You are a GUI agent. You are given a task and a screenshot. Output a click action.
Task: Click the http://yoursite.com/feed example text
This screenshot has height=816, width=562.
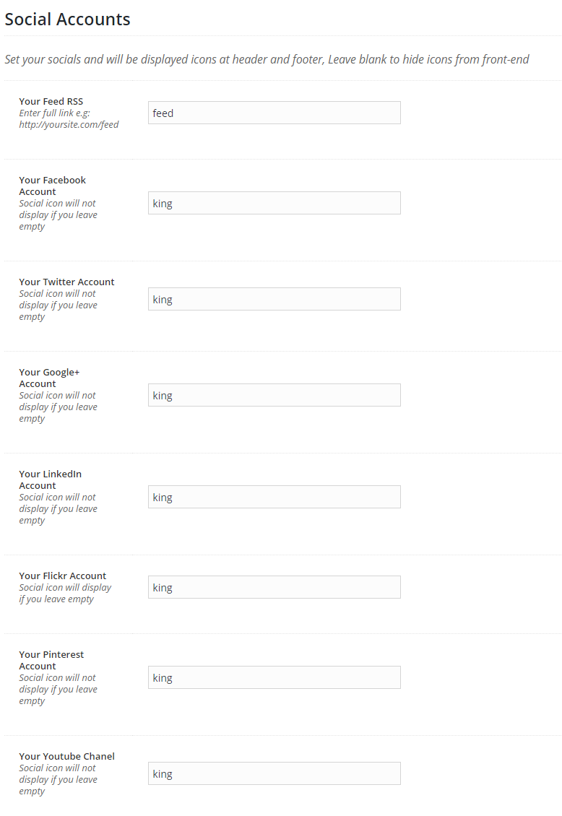[x=69, y=125]
